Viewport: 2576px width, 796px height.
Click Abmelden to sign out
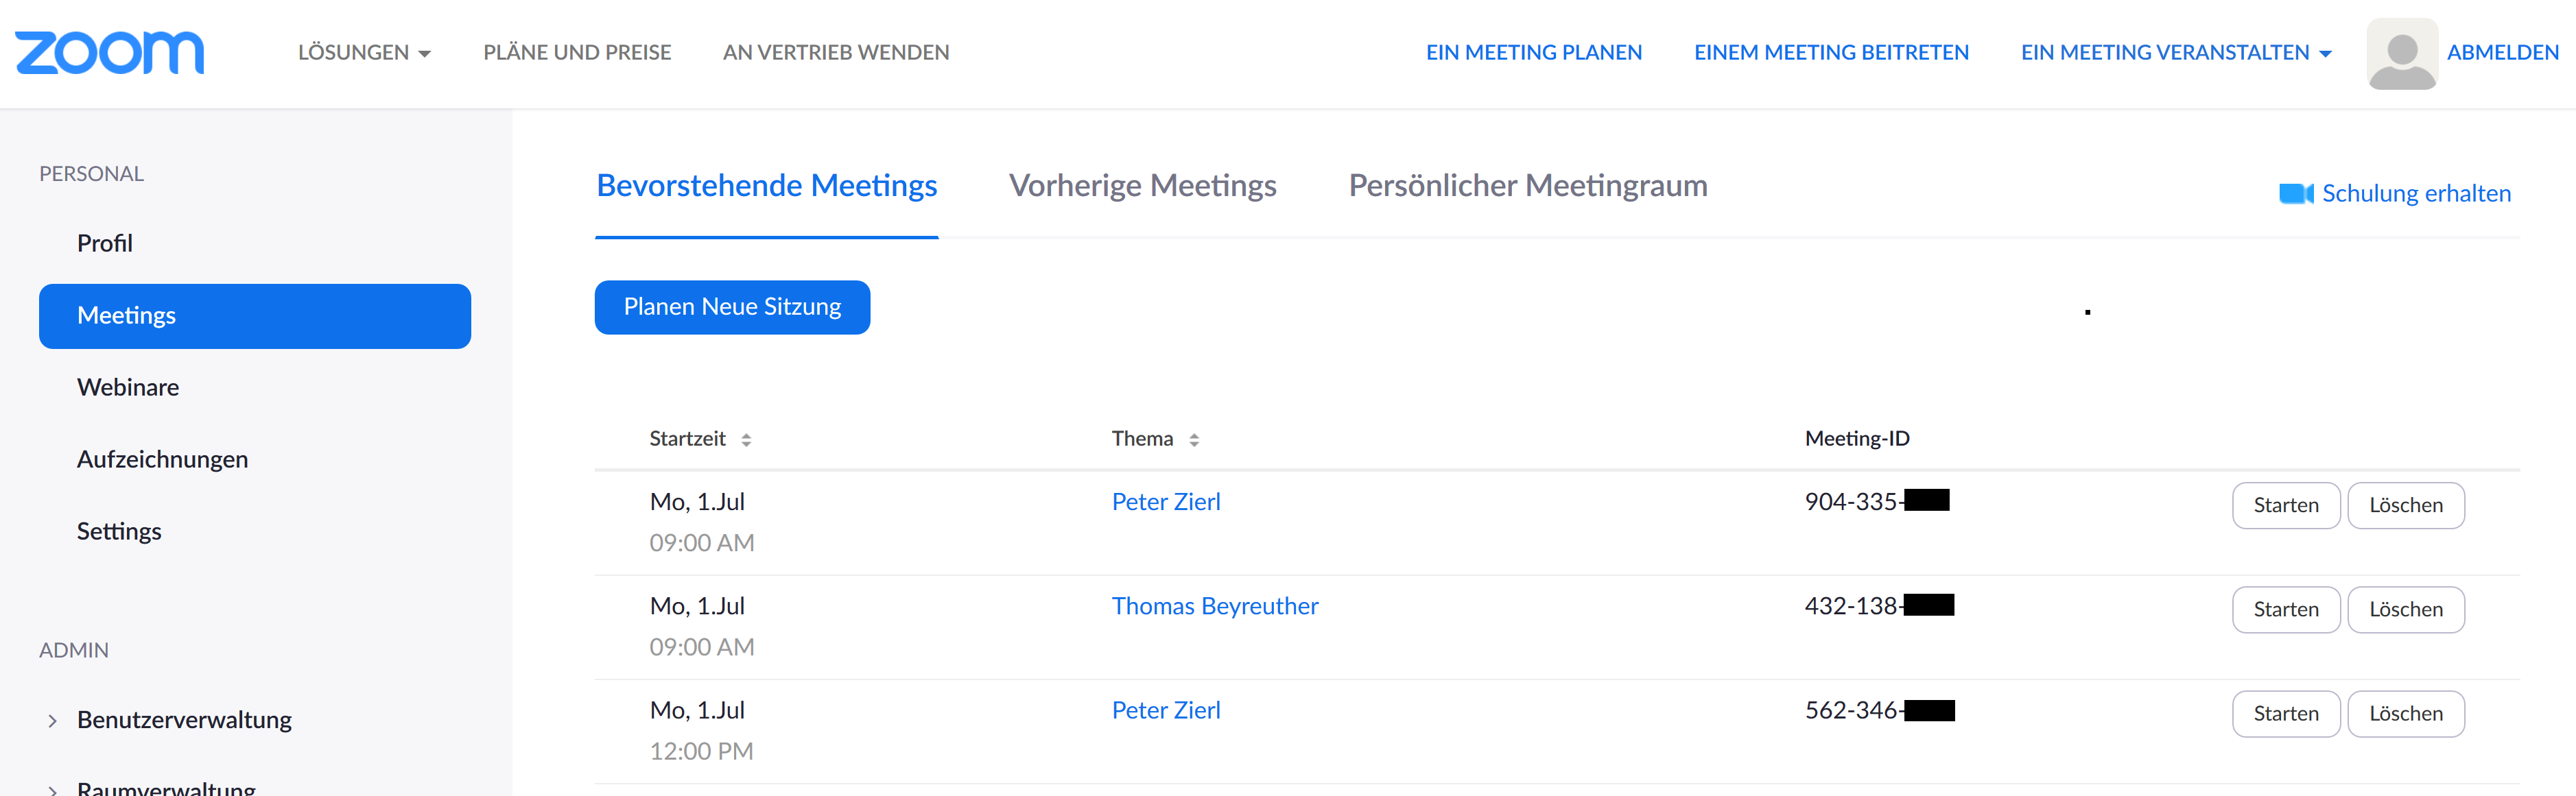pyautogui.click(x=2502, y=53)
